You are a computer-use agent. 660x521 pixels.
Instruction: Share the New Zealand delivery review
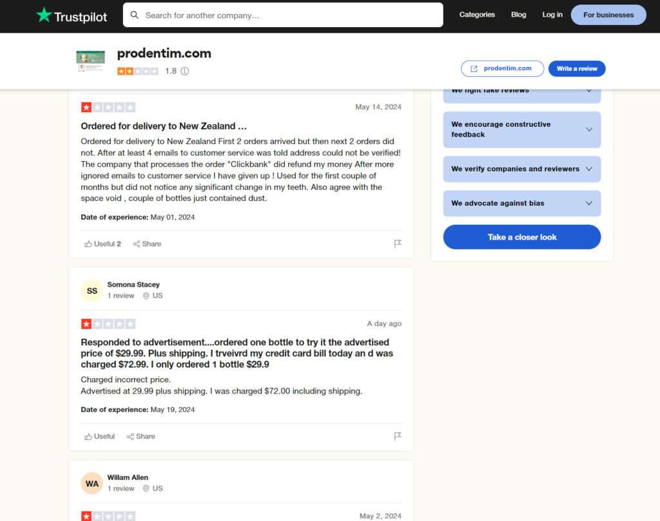[147, 244]
